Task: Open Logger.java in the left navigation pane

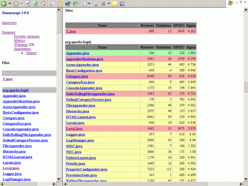Action: [12, 174]
